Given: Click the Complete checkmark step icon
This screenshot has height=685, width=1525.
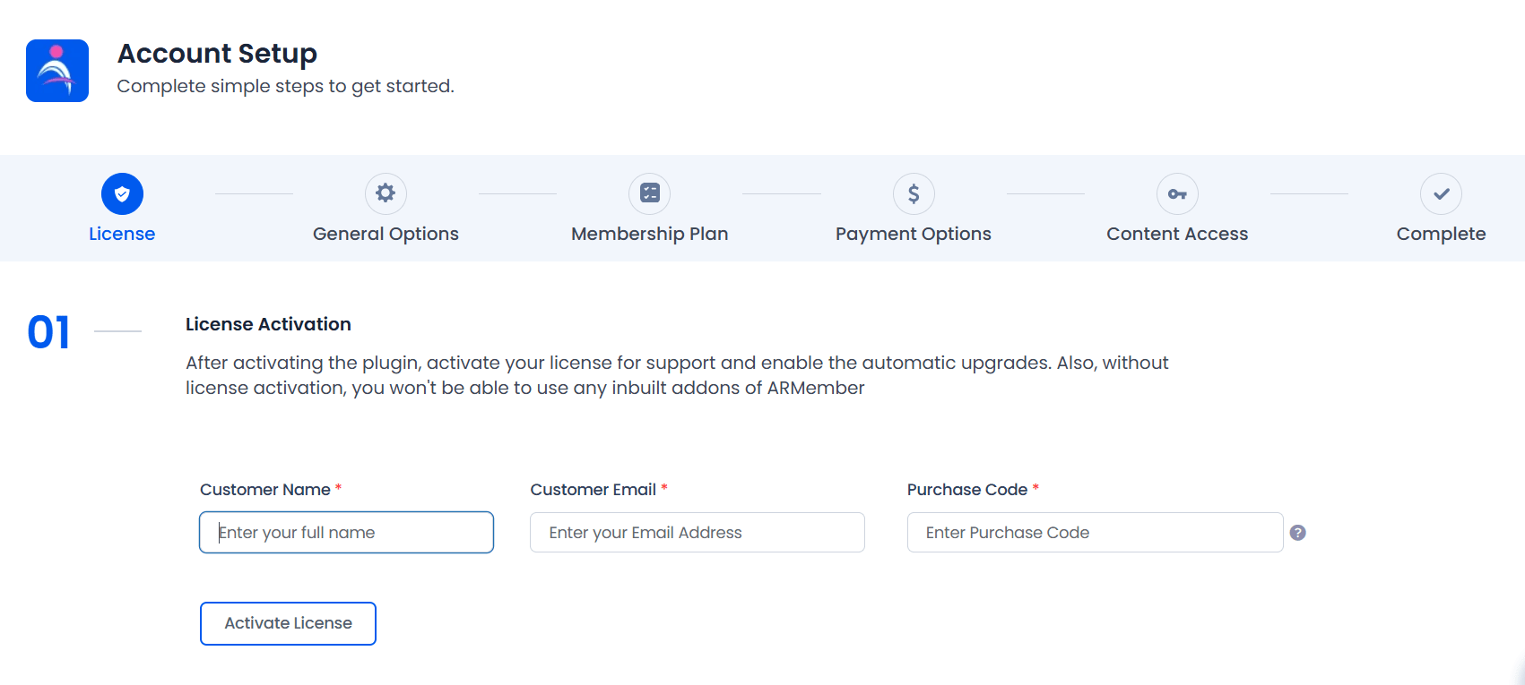Looking at the screenshot, I should pos(1441,193).
